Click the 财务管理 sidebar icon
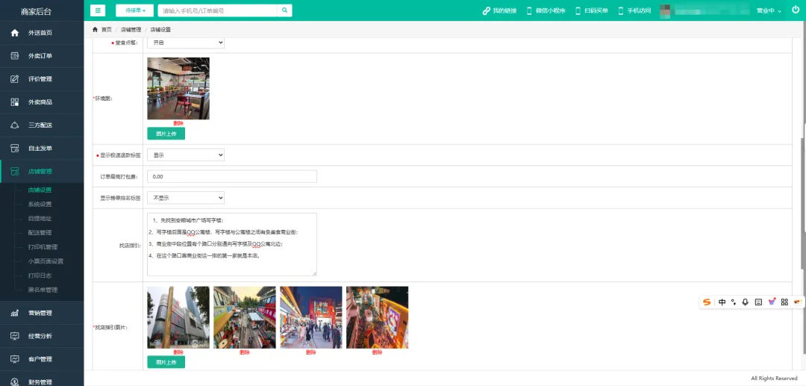The image size is (806, 386). tap(15, 382)
